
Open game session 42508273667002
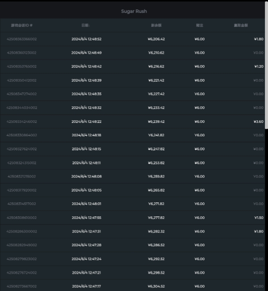pos(21,286)
